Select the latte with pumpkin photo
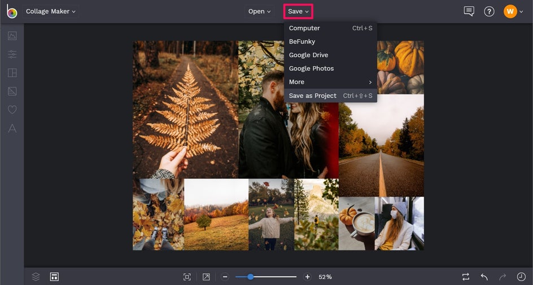533x285 pixels. click(x=357, y=223)
